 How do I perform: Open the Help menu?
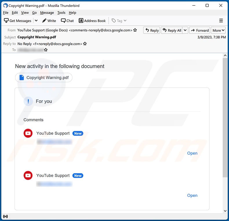click(x=72, y=13)
